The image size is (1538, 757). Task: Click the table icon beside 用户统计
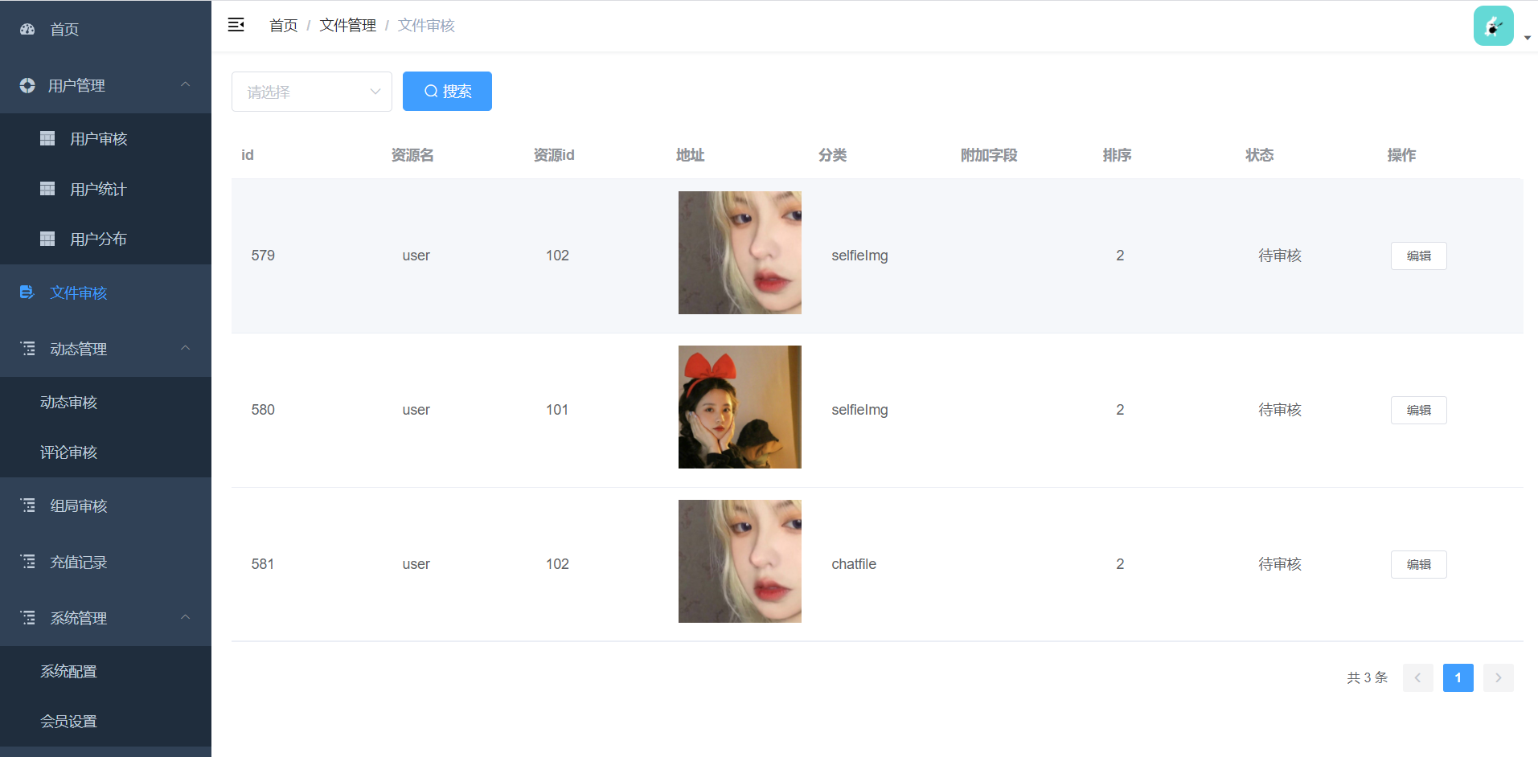click(47, 189)
